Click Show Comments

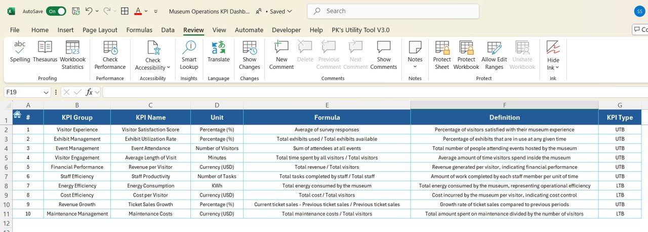point(384,55)
